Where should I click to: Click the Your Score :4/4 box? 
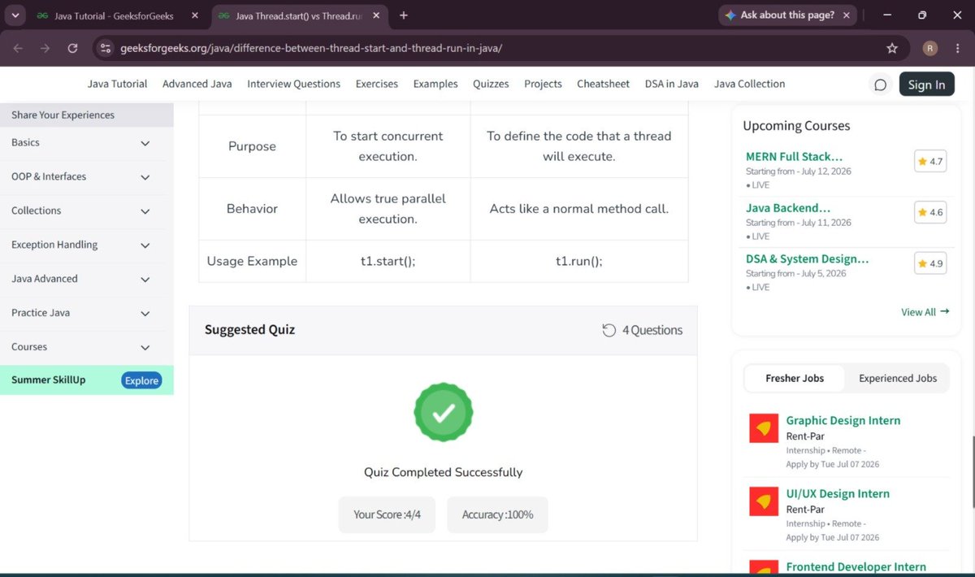(x=387, y=514)
